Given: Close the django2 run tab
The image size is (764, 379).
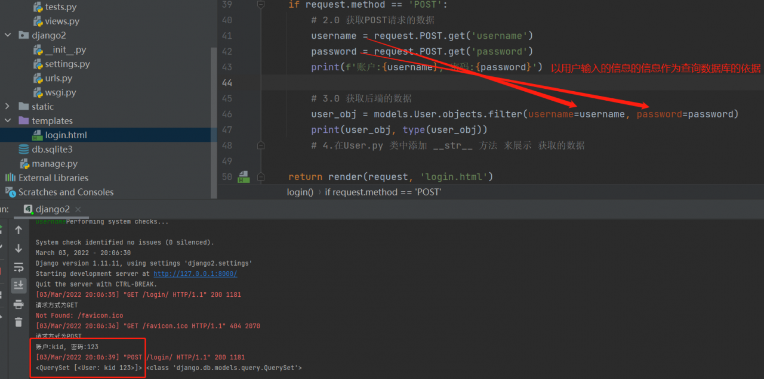Looking at the screenshot, I should 78,209.
